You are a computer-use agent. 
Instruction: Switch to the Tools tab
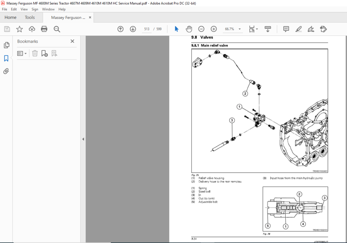click(30, 18)
